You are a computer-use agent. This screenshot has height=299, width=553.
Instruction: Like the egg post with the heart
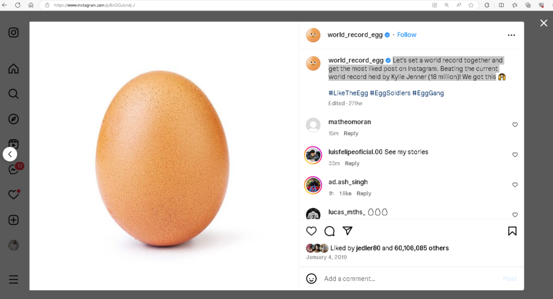coord(312,231)
